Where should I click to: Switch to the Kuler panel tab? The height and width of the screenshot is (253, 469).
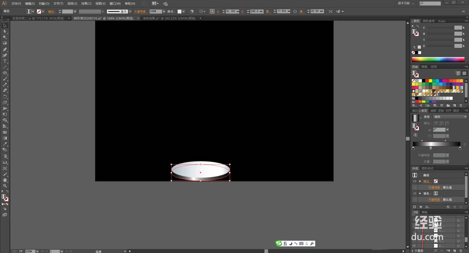(442, 21)
